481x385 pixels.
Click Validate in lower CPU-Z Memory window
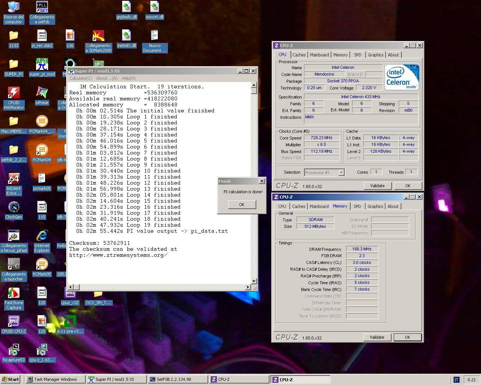pyautogui.click(x=377, y=337)
